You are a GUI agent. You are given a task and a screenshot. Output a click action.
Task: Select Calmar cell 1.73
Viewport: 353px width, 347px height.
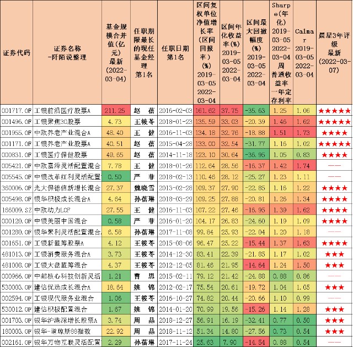pyautogui.click(x=304, y=132)
